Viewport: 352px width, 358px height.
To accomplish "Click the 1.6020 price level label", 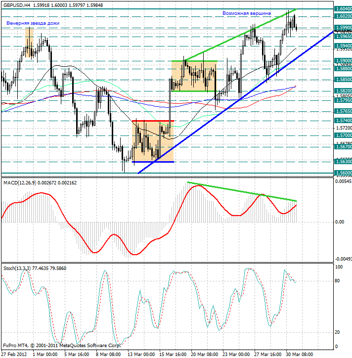I will 343,16.
